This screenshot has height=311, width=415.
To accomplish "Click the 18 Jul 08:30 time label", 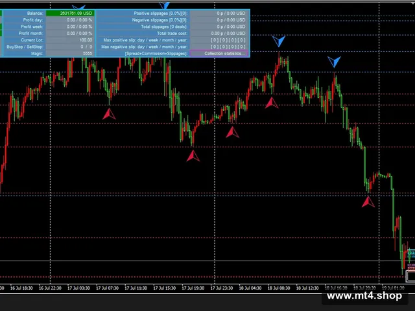I will point(279,288).
